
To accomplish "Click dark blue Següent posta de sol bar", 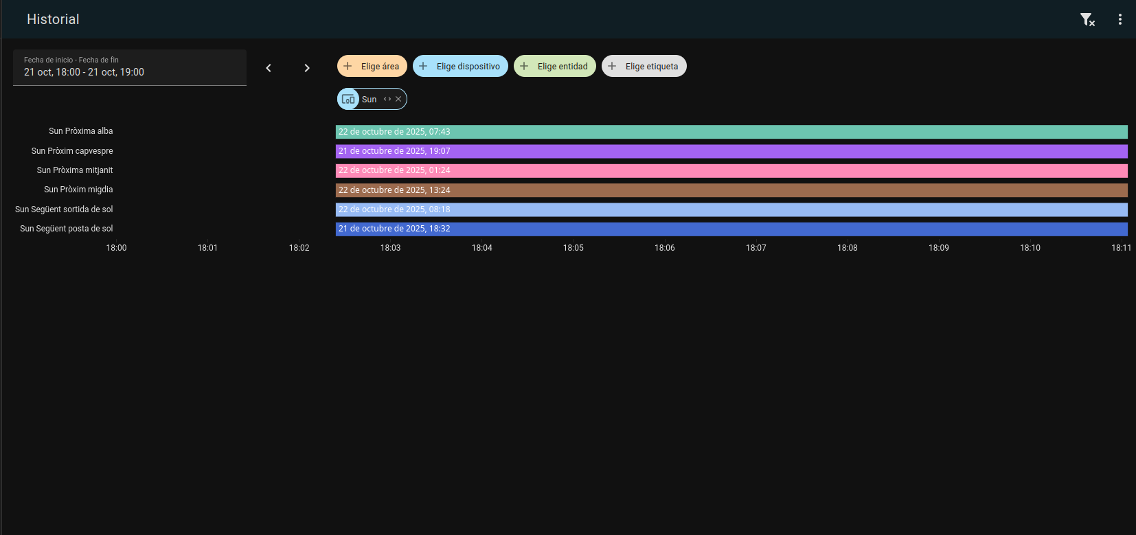I will coord(731,229).
